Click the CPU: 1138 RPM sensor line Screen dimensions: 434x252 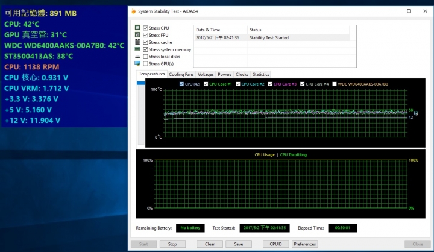[x=31, y=67]
